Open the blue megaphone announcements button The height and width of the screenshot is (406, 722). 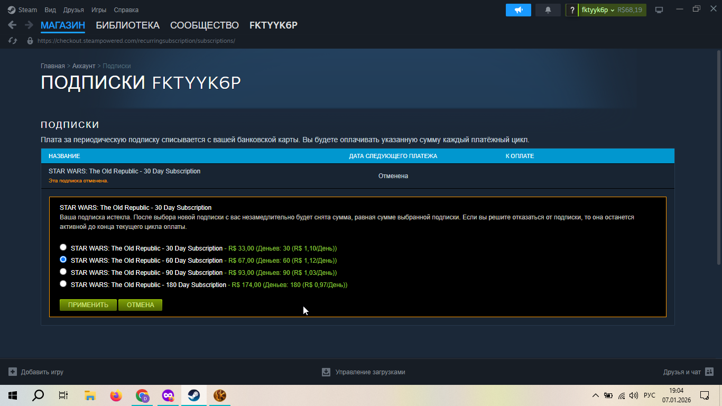518,10
